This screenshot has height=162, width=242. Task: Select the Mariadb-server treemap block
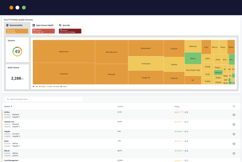[112, 52]
